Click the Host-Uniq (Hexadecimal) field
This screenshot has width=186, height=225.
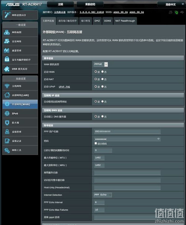coord(127,187)
